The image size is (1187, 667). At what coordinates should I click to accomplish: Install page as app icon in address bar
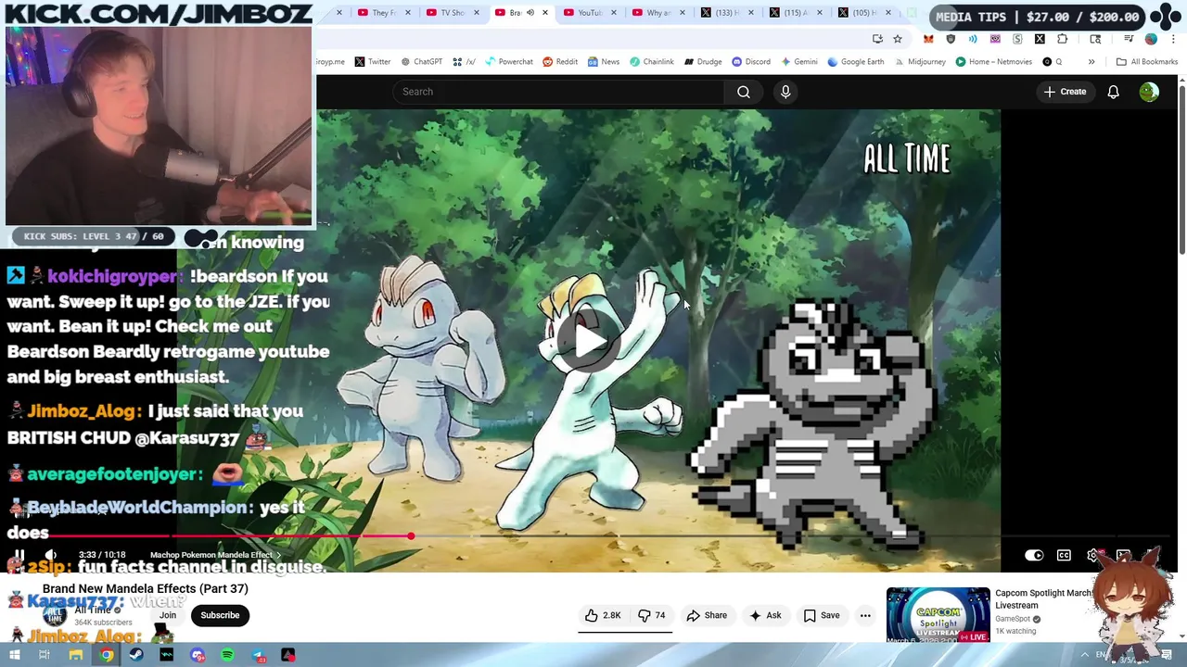[x=877, y=39]
